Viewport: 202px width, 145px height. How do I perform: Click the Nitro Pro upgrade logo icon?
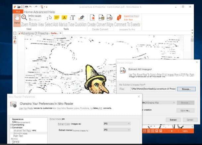[x=119, y=17]
